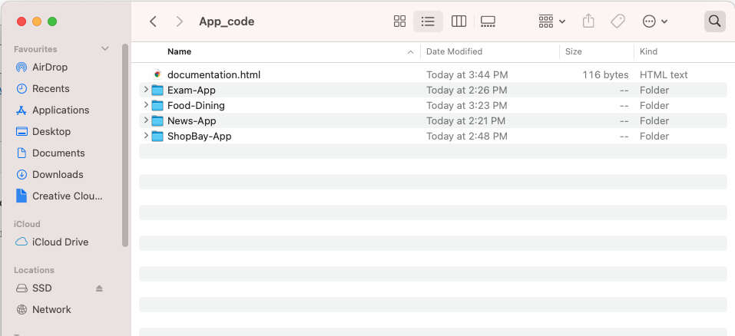Go back with left chevron

[x=153, y=21]
